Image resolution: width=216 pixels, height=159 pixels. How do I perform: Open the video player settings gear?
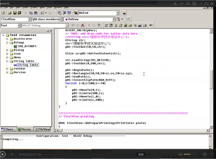[205, 154]
